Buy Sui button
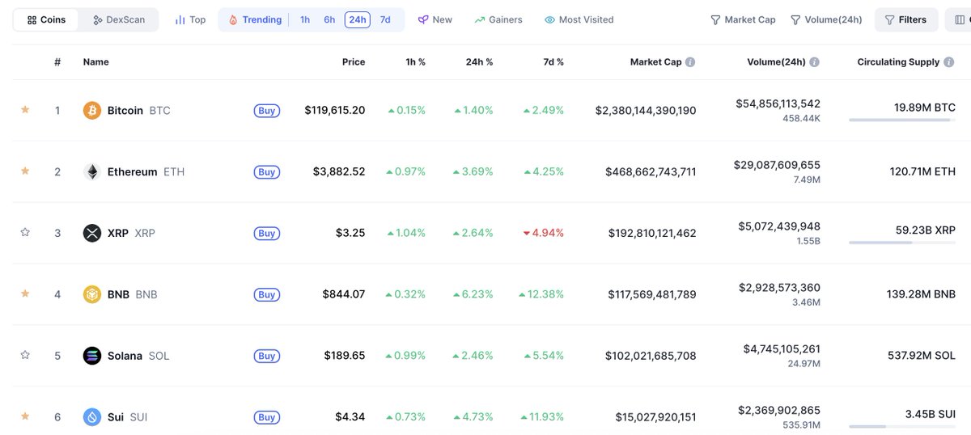971x435 pixels. pos(267,418)
